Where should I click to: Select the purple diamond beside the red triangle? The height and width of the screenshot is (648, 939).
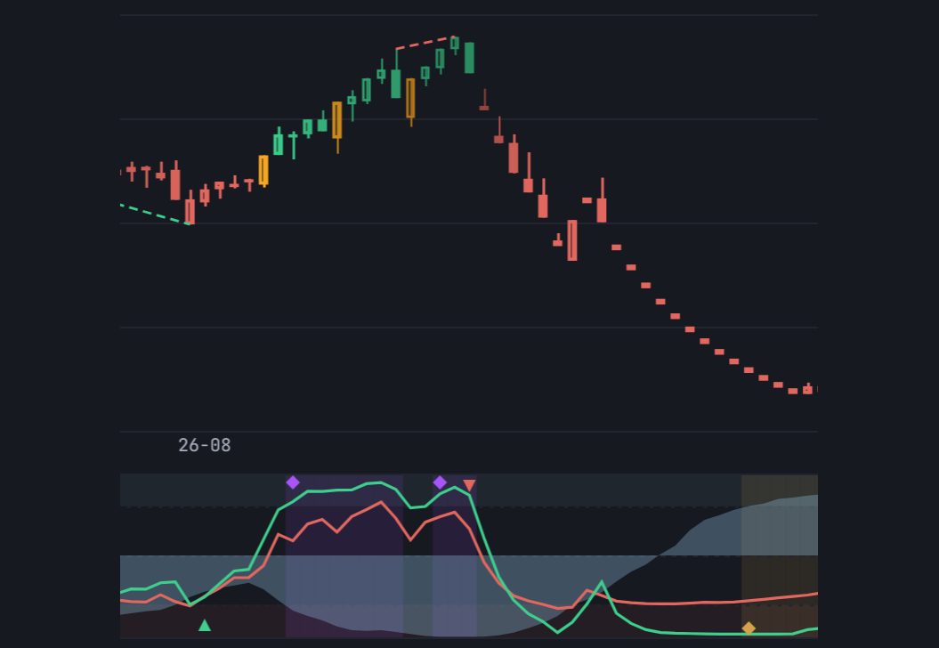(x=440, y=482)
